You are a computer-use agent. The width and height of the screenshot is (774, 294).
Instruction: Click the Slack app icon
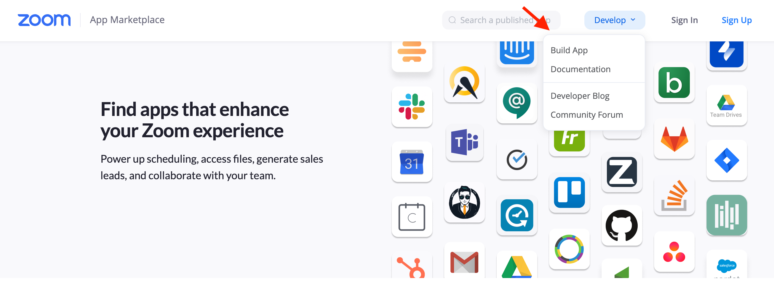coord(412,107)
